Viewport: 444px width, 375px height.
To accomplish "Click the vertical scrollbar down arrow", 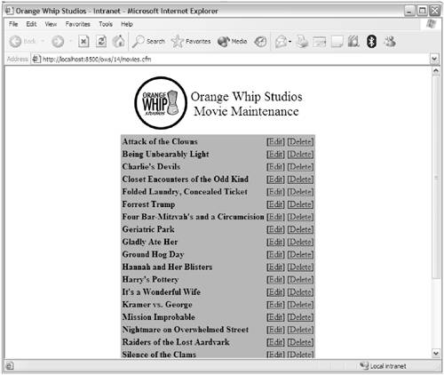I will pyautogui.click(x=436, y=353).
